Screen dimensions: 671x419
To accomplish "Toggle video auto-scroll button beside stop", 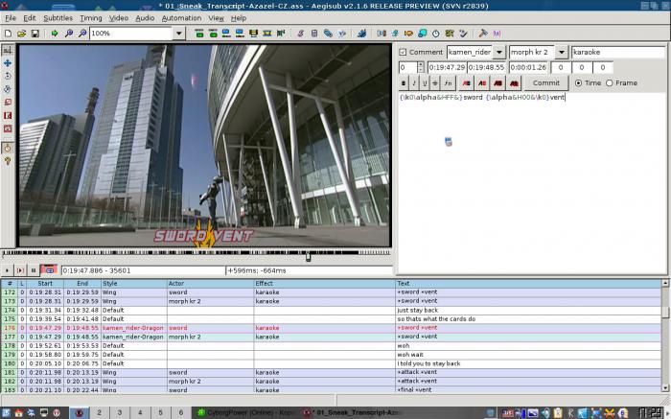I will pos(49,270).
